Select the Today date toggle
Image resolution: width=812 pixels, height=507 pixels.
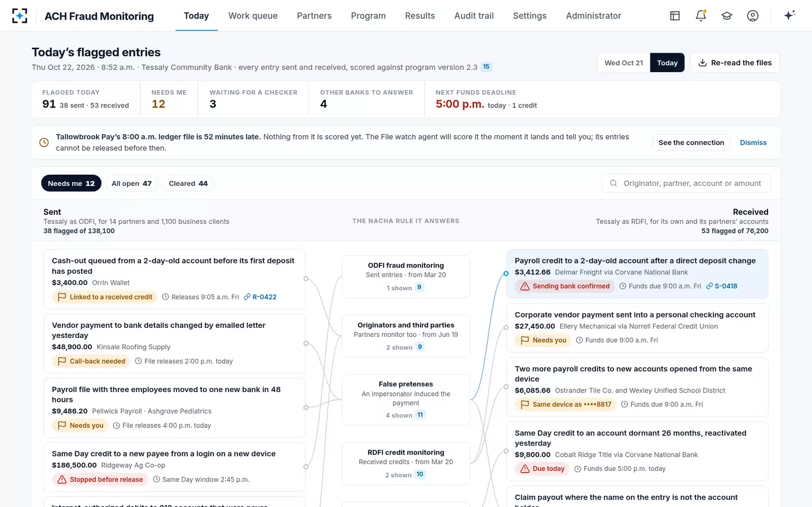coord(667,63)
